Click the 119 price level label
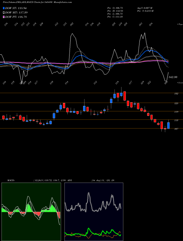The image size is (183, 241). [176, 112]
